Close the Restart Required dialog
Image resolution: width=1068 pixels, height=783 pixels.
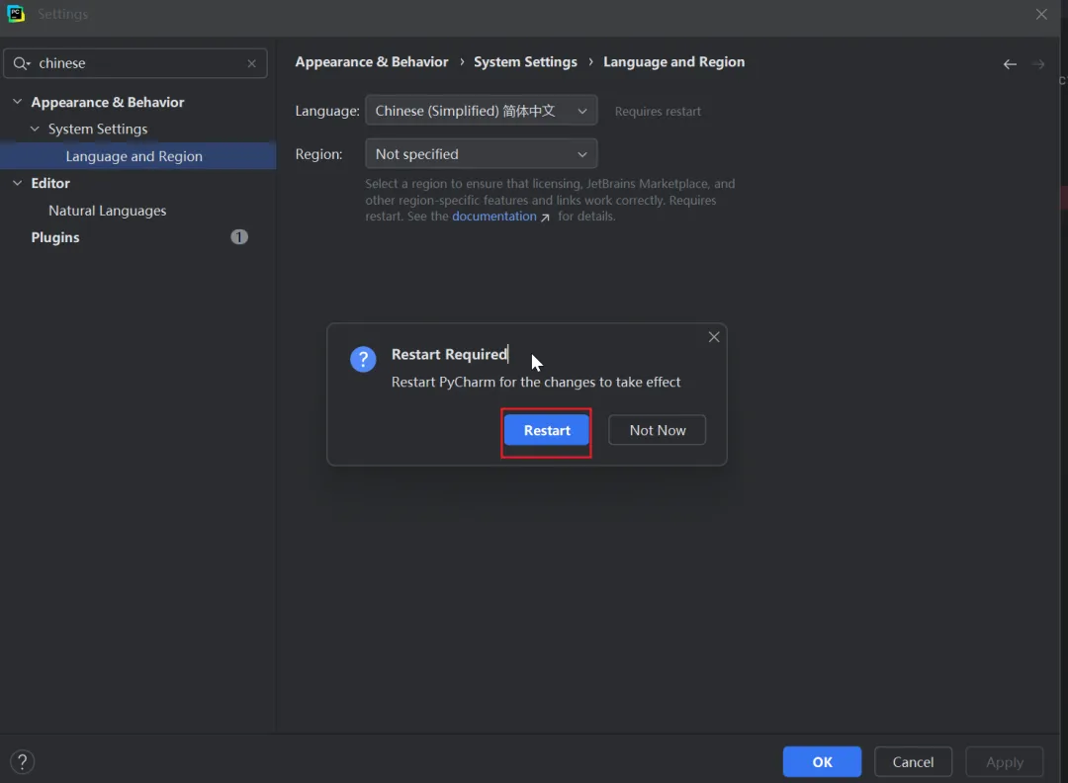[x=713, y=337]
